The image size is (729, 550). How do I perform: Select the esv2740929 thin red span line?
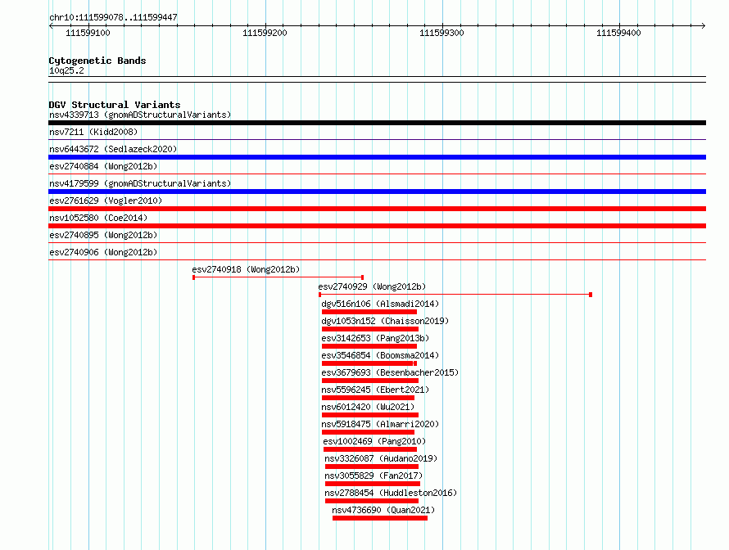(x=455, y=295)
